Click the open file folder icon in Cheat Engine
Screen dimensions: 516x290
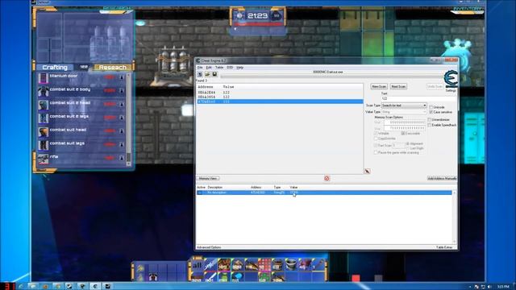[207, 74]
